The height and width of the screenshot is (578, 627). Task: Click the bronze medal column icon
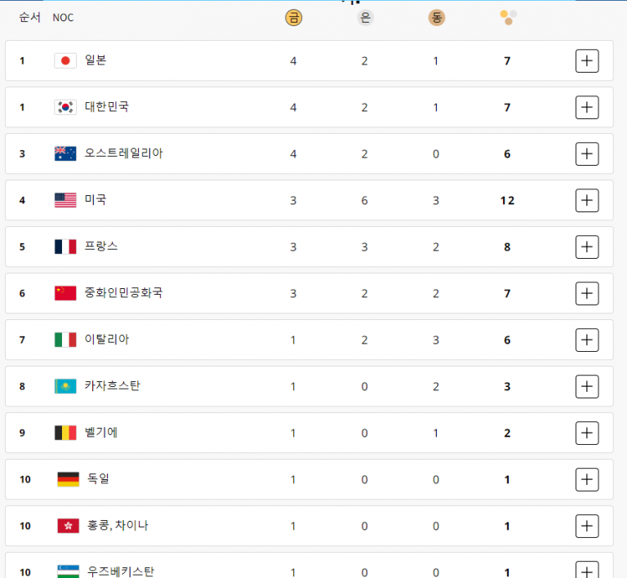(436, 17)
